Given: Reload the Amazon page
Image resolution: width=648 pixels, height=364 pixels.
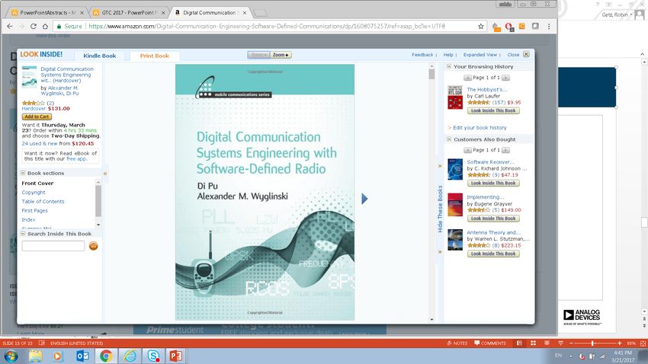Looking at the screenshot, I should [34, 26].
